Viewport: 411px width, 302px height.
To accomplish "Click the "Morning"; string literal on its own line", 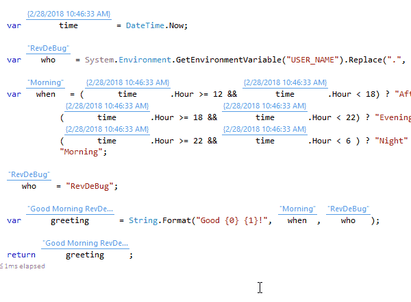I will click(84, 152).
